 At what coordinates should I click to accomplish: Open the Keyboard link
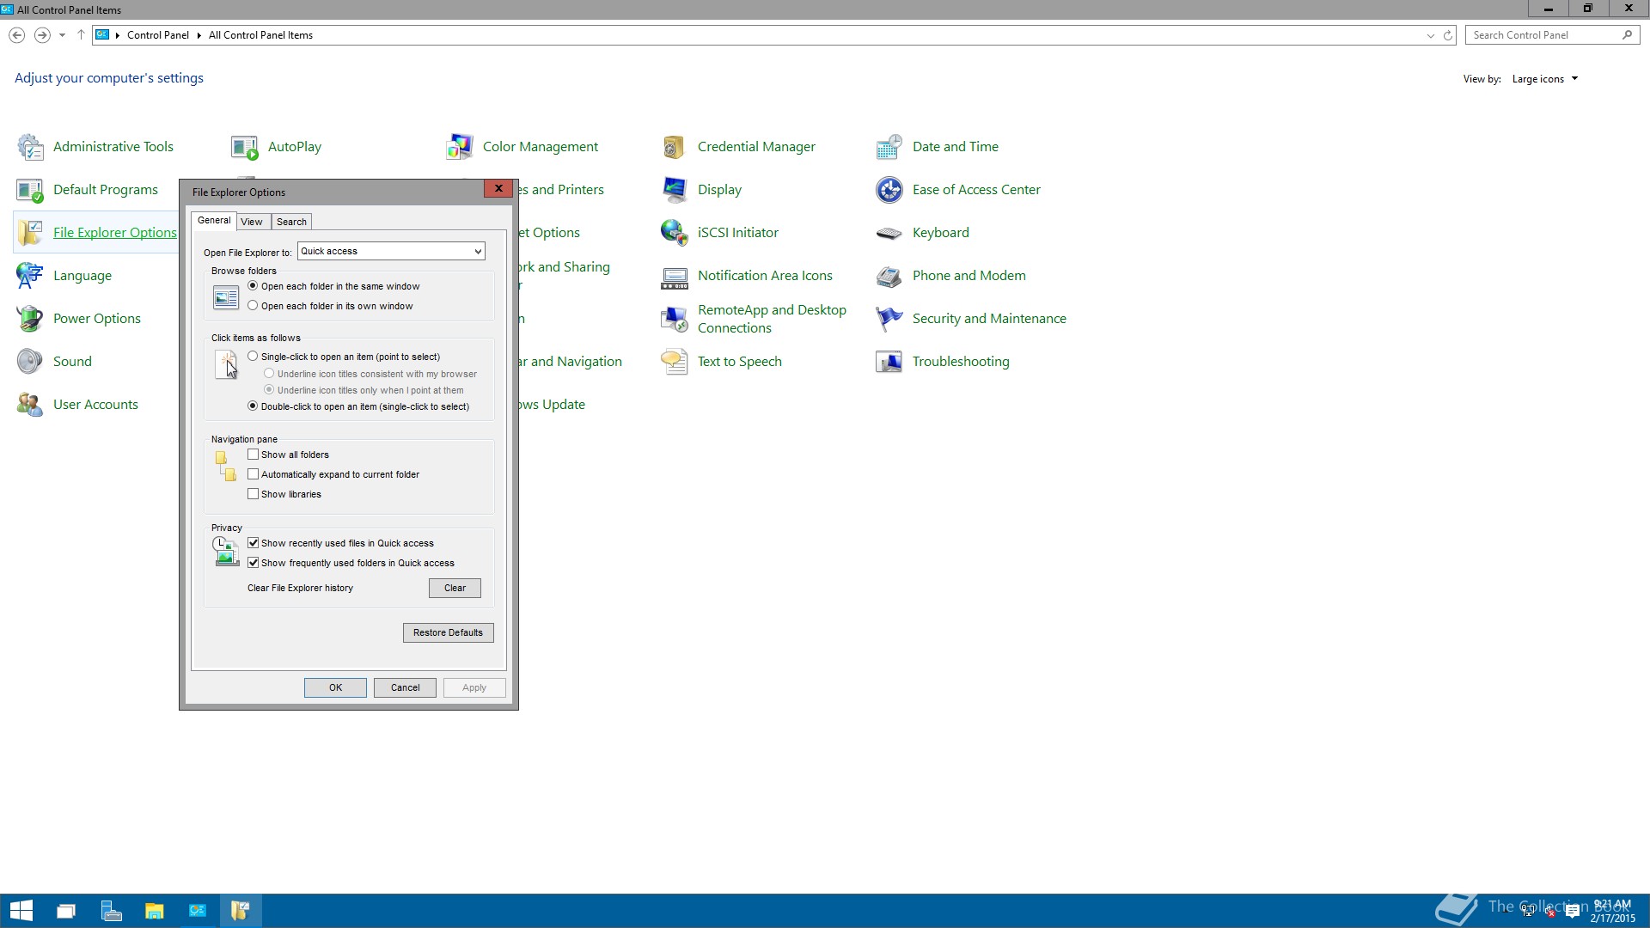[941, 233]
